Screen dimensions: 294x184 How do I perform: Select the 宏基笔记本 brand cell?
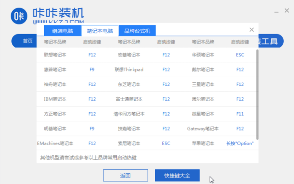tap(129, 55)
